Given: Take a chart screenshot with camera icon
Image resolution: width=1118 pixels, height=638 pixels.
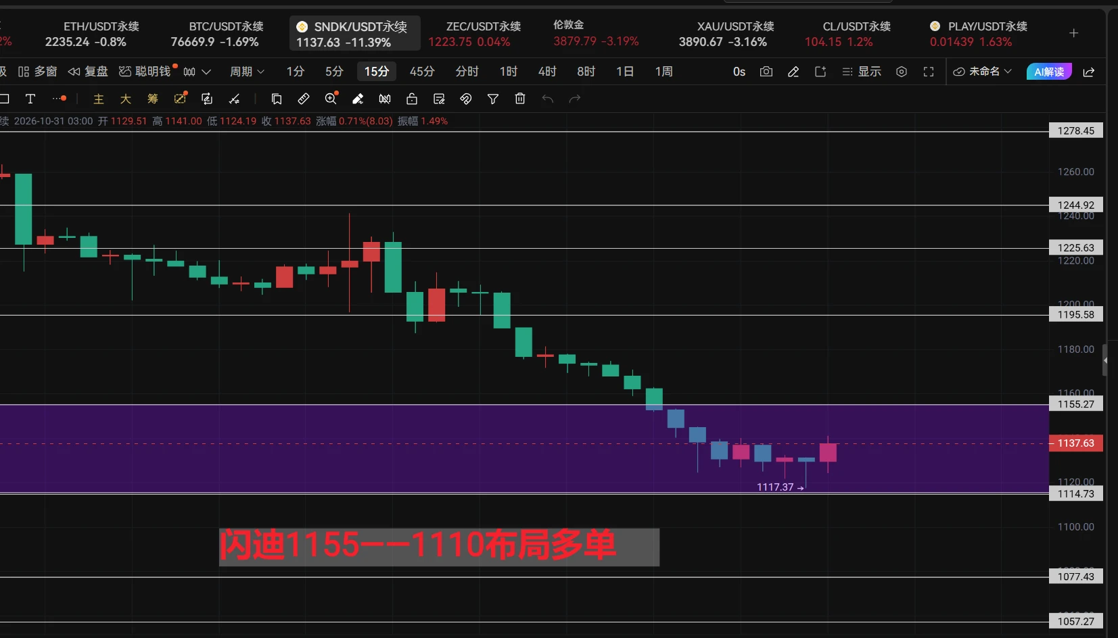Looking at the screenshot, I should pos(766,72).
